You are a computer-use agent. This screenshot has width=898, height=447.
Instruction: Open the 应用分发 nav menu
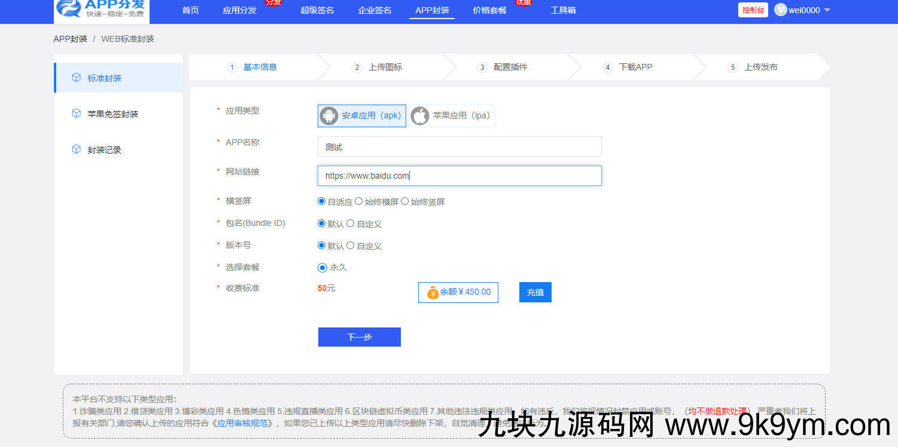click(x=239, y=10)
